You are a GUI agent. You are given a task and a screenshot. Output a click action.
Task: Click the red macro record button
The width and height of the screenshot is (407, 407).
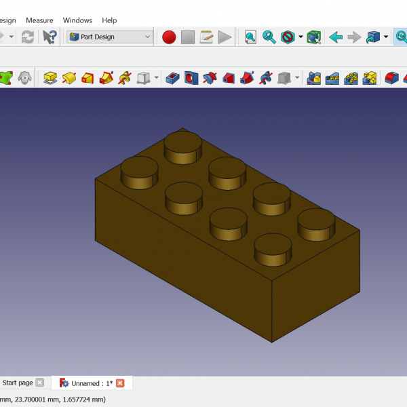point(169,37)
